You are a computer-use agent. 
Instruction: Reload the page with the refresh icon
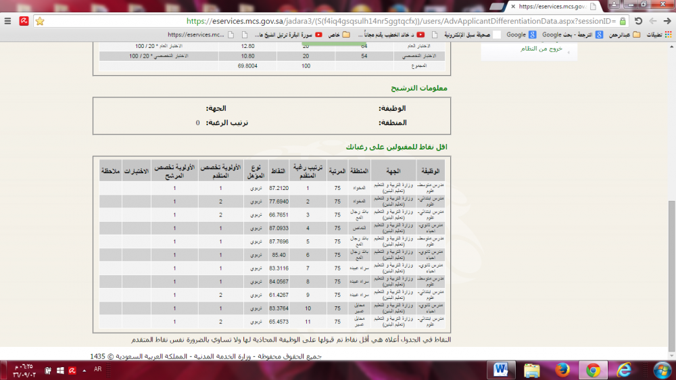(x=639, y=21)
